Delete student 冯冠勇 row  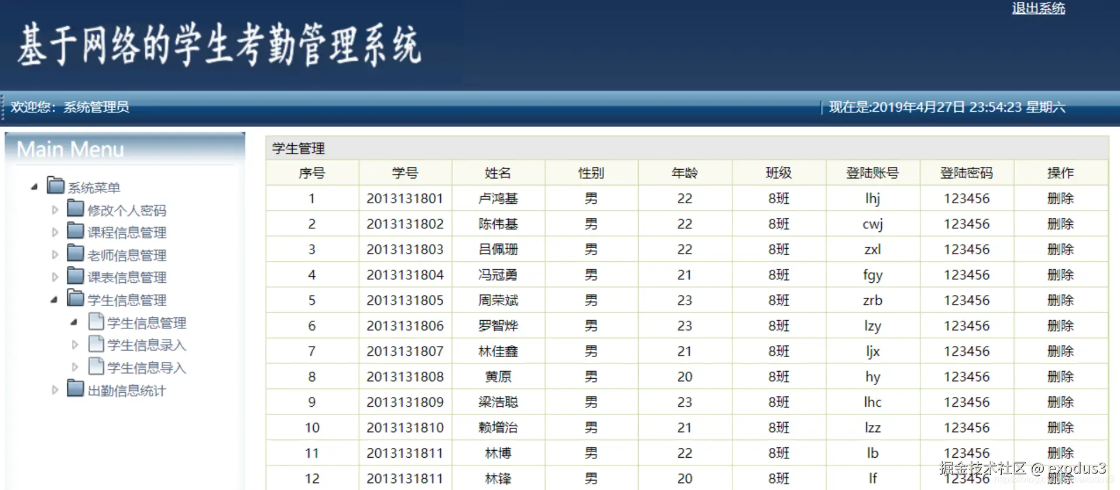coord(1060,275)
